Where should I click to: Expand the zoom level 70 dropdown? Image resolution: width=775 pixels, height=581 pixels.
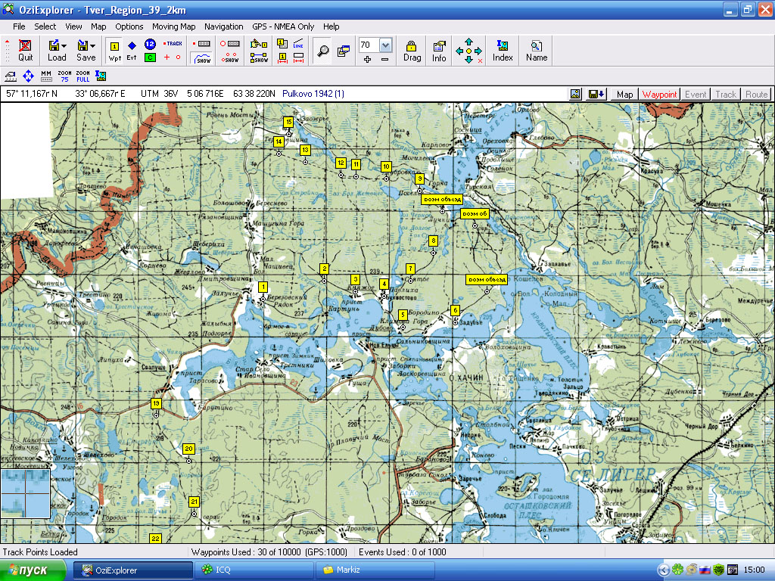tap(385, 45)
